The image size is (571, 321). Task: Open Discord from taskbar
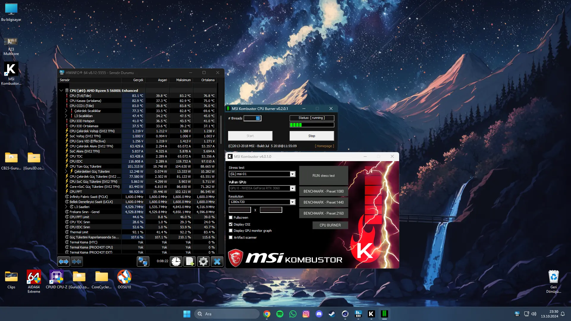click(x=319, y=314)
